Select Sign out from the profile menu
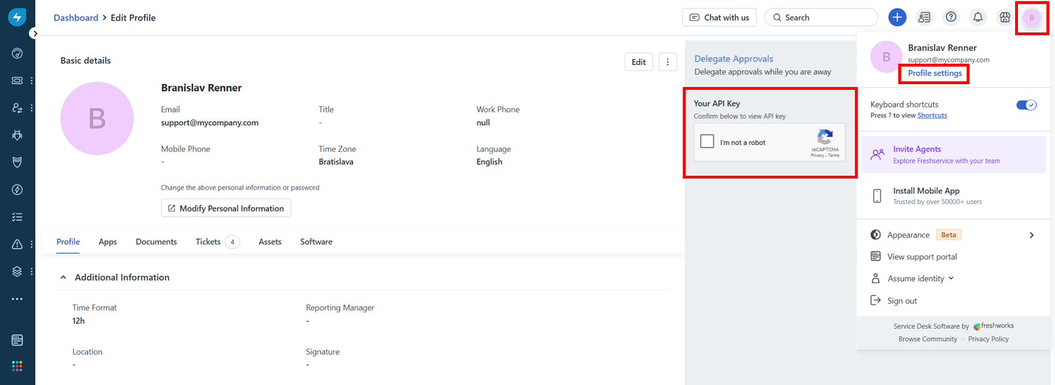 (x=902, y=301)
